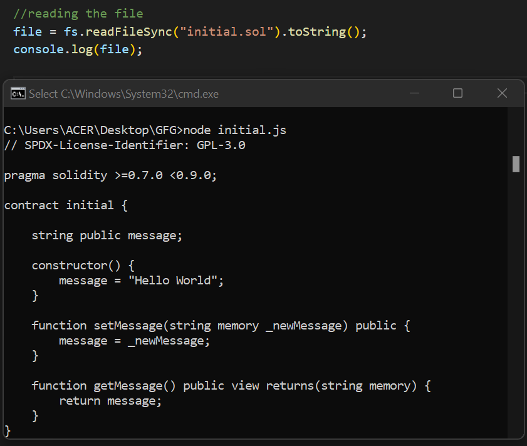
Task: Click the window title 'Select C:\Windows\System32\cmd.exe'
Action: 123,94
